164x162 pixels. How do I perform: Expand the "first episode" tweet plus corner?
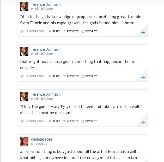(x=143, y=77)
